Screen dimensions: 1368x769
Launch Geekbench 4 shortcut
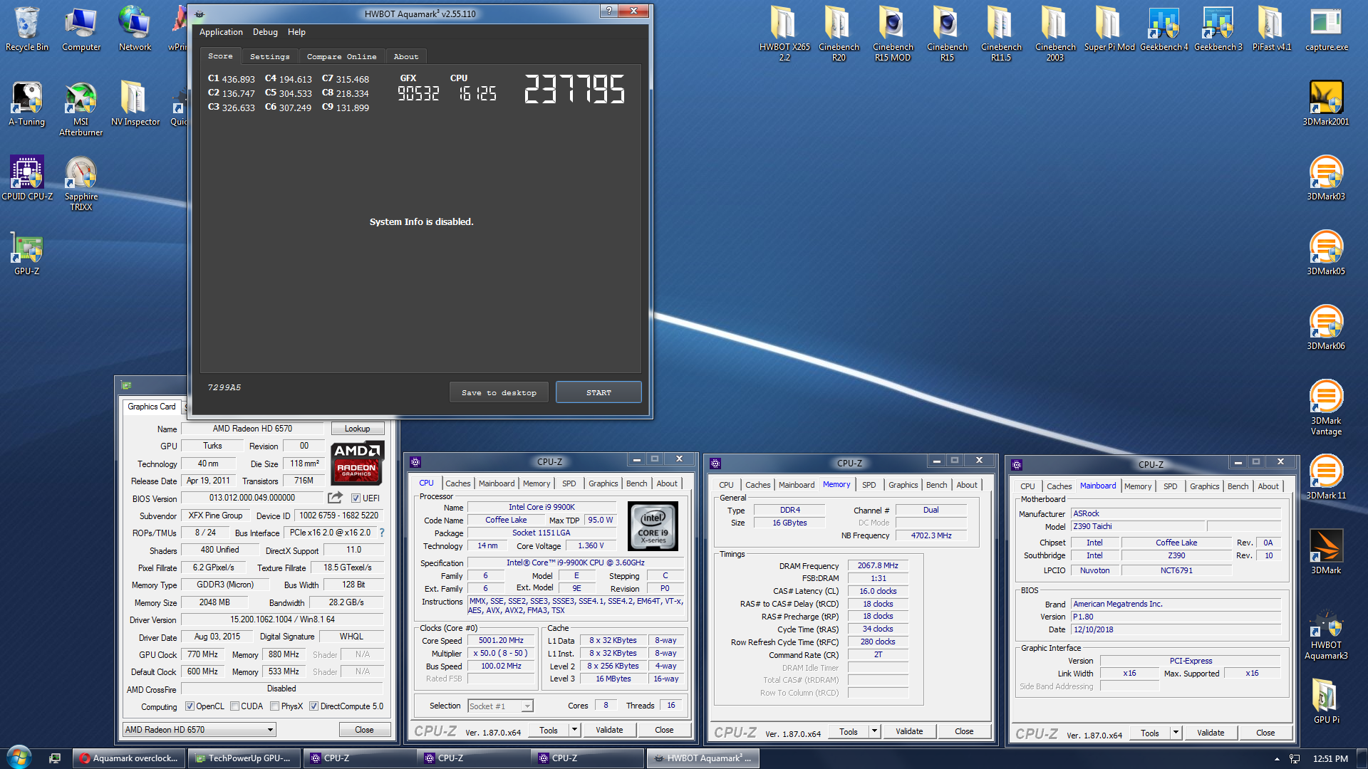tap(1164, 28)
